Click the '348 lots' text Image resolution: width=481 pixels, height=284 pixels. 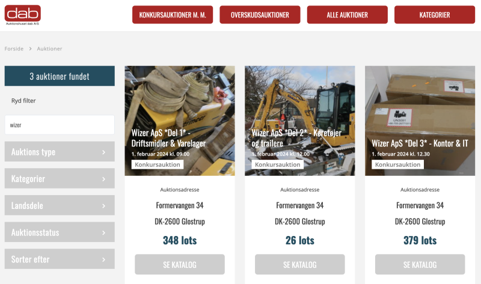[180, 241]
